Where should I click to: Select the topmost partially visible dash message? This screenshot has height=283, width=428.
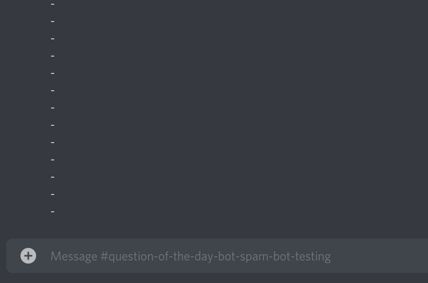coord(53,4)
